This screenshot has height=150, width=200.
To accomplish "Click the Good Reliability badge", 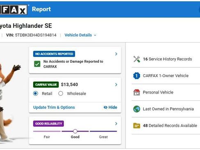I will coord(48,124).
